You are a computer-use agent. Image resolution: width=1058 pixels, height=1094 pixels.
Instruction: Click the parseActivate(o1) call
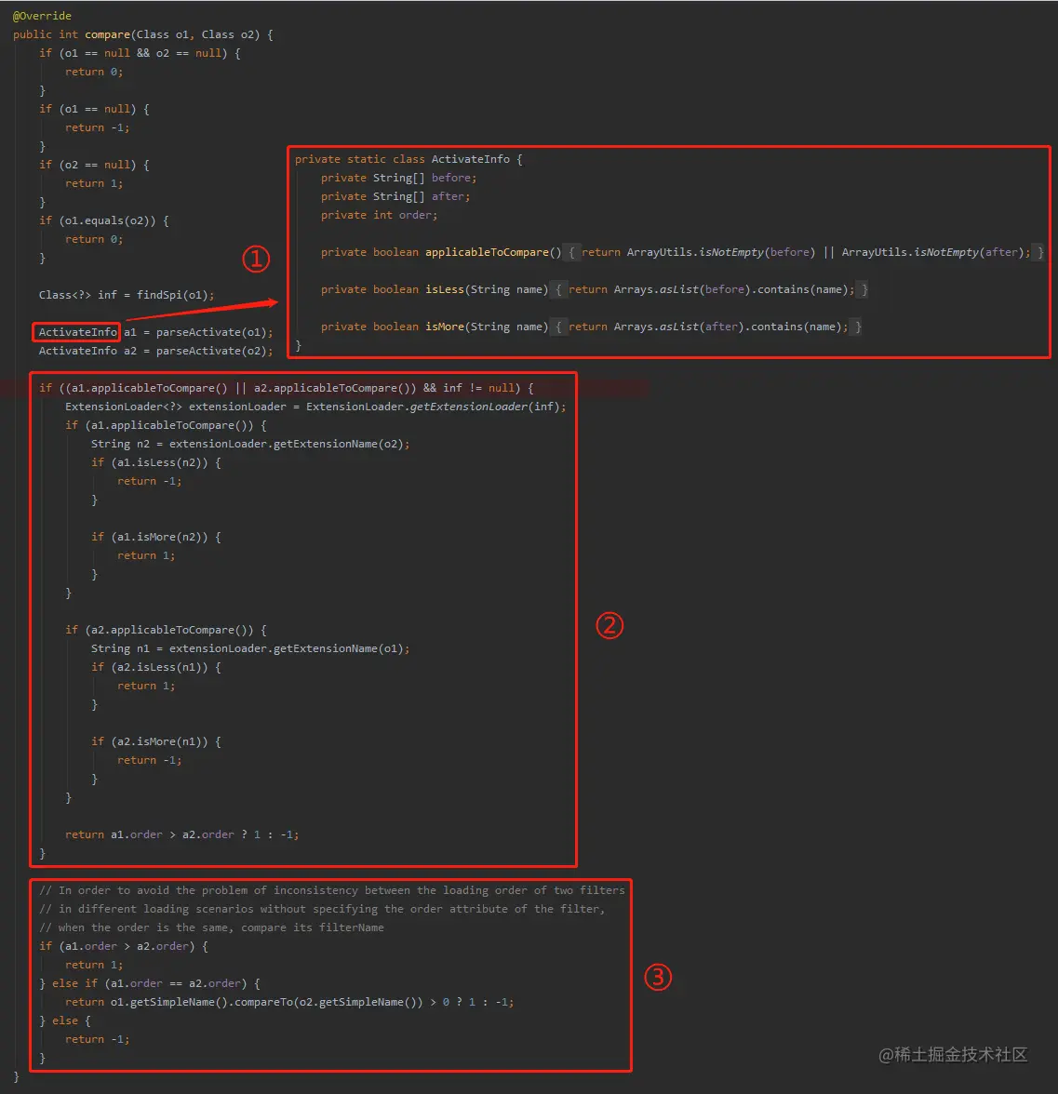point(211,332)
